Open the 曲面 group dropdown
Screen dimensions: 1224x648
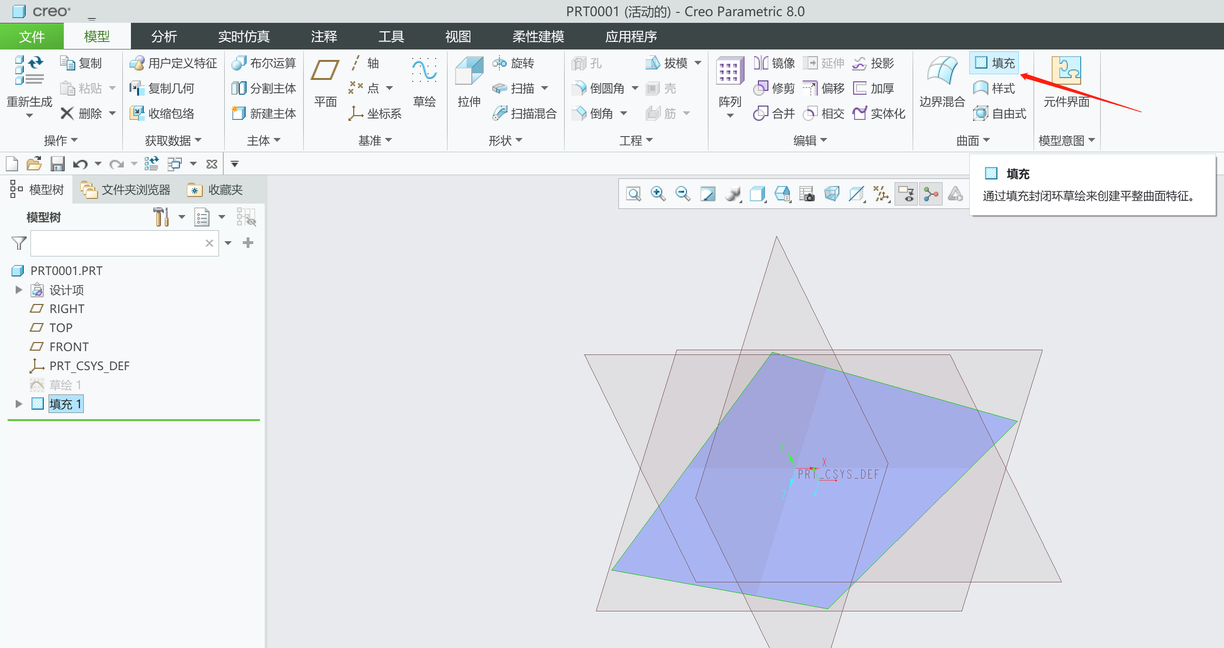click(973, 140)
